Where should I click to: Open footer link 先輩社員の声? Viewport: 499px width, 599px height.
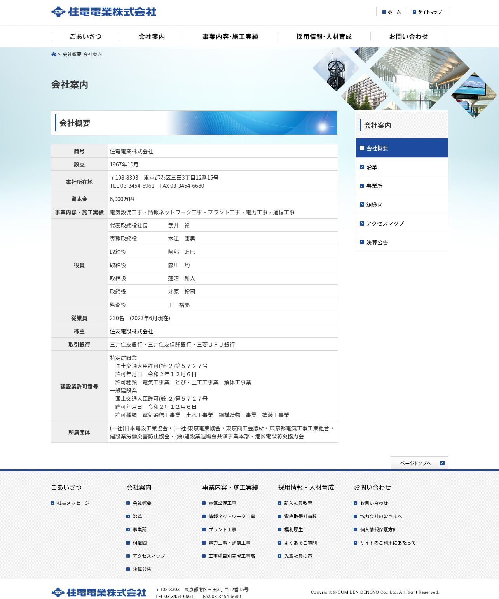coord(298,556)
